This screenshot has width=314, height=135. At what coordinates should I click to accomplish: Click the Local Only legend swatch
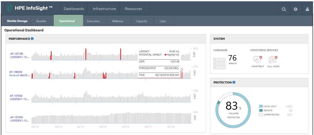261,107
